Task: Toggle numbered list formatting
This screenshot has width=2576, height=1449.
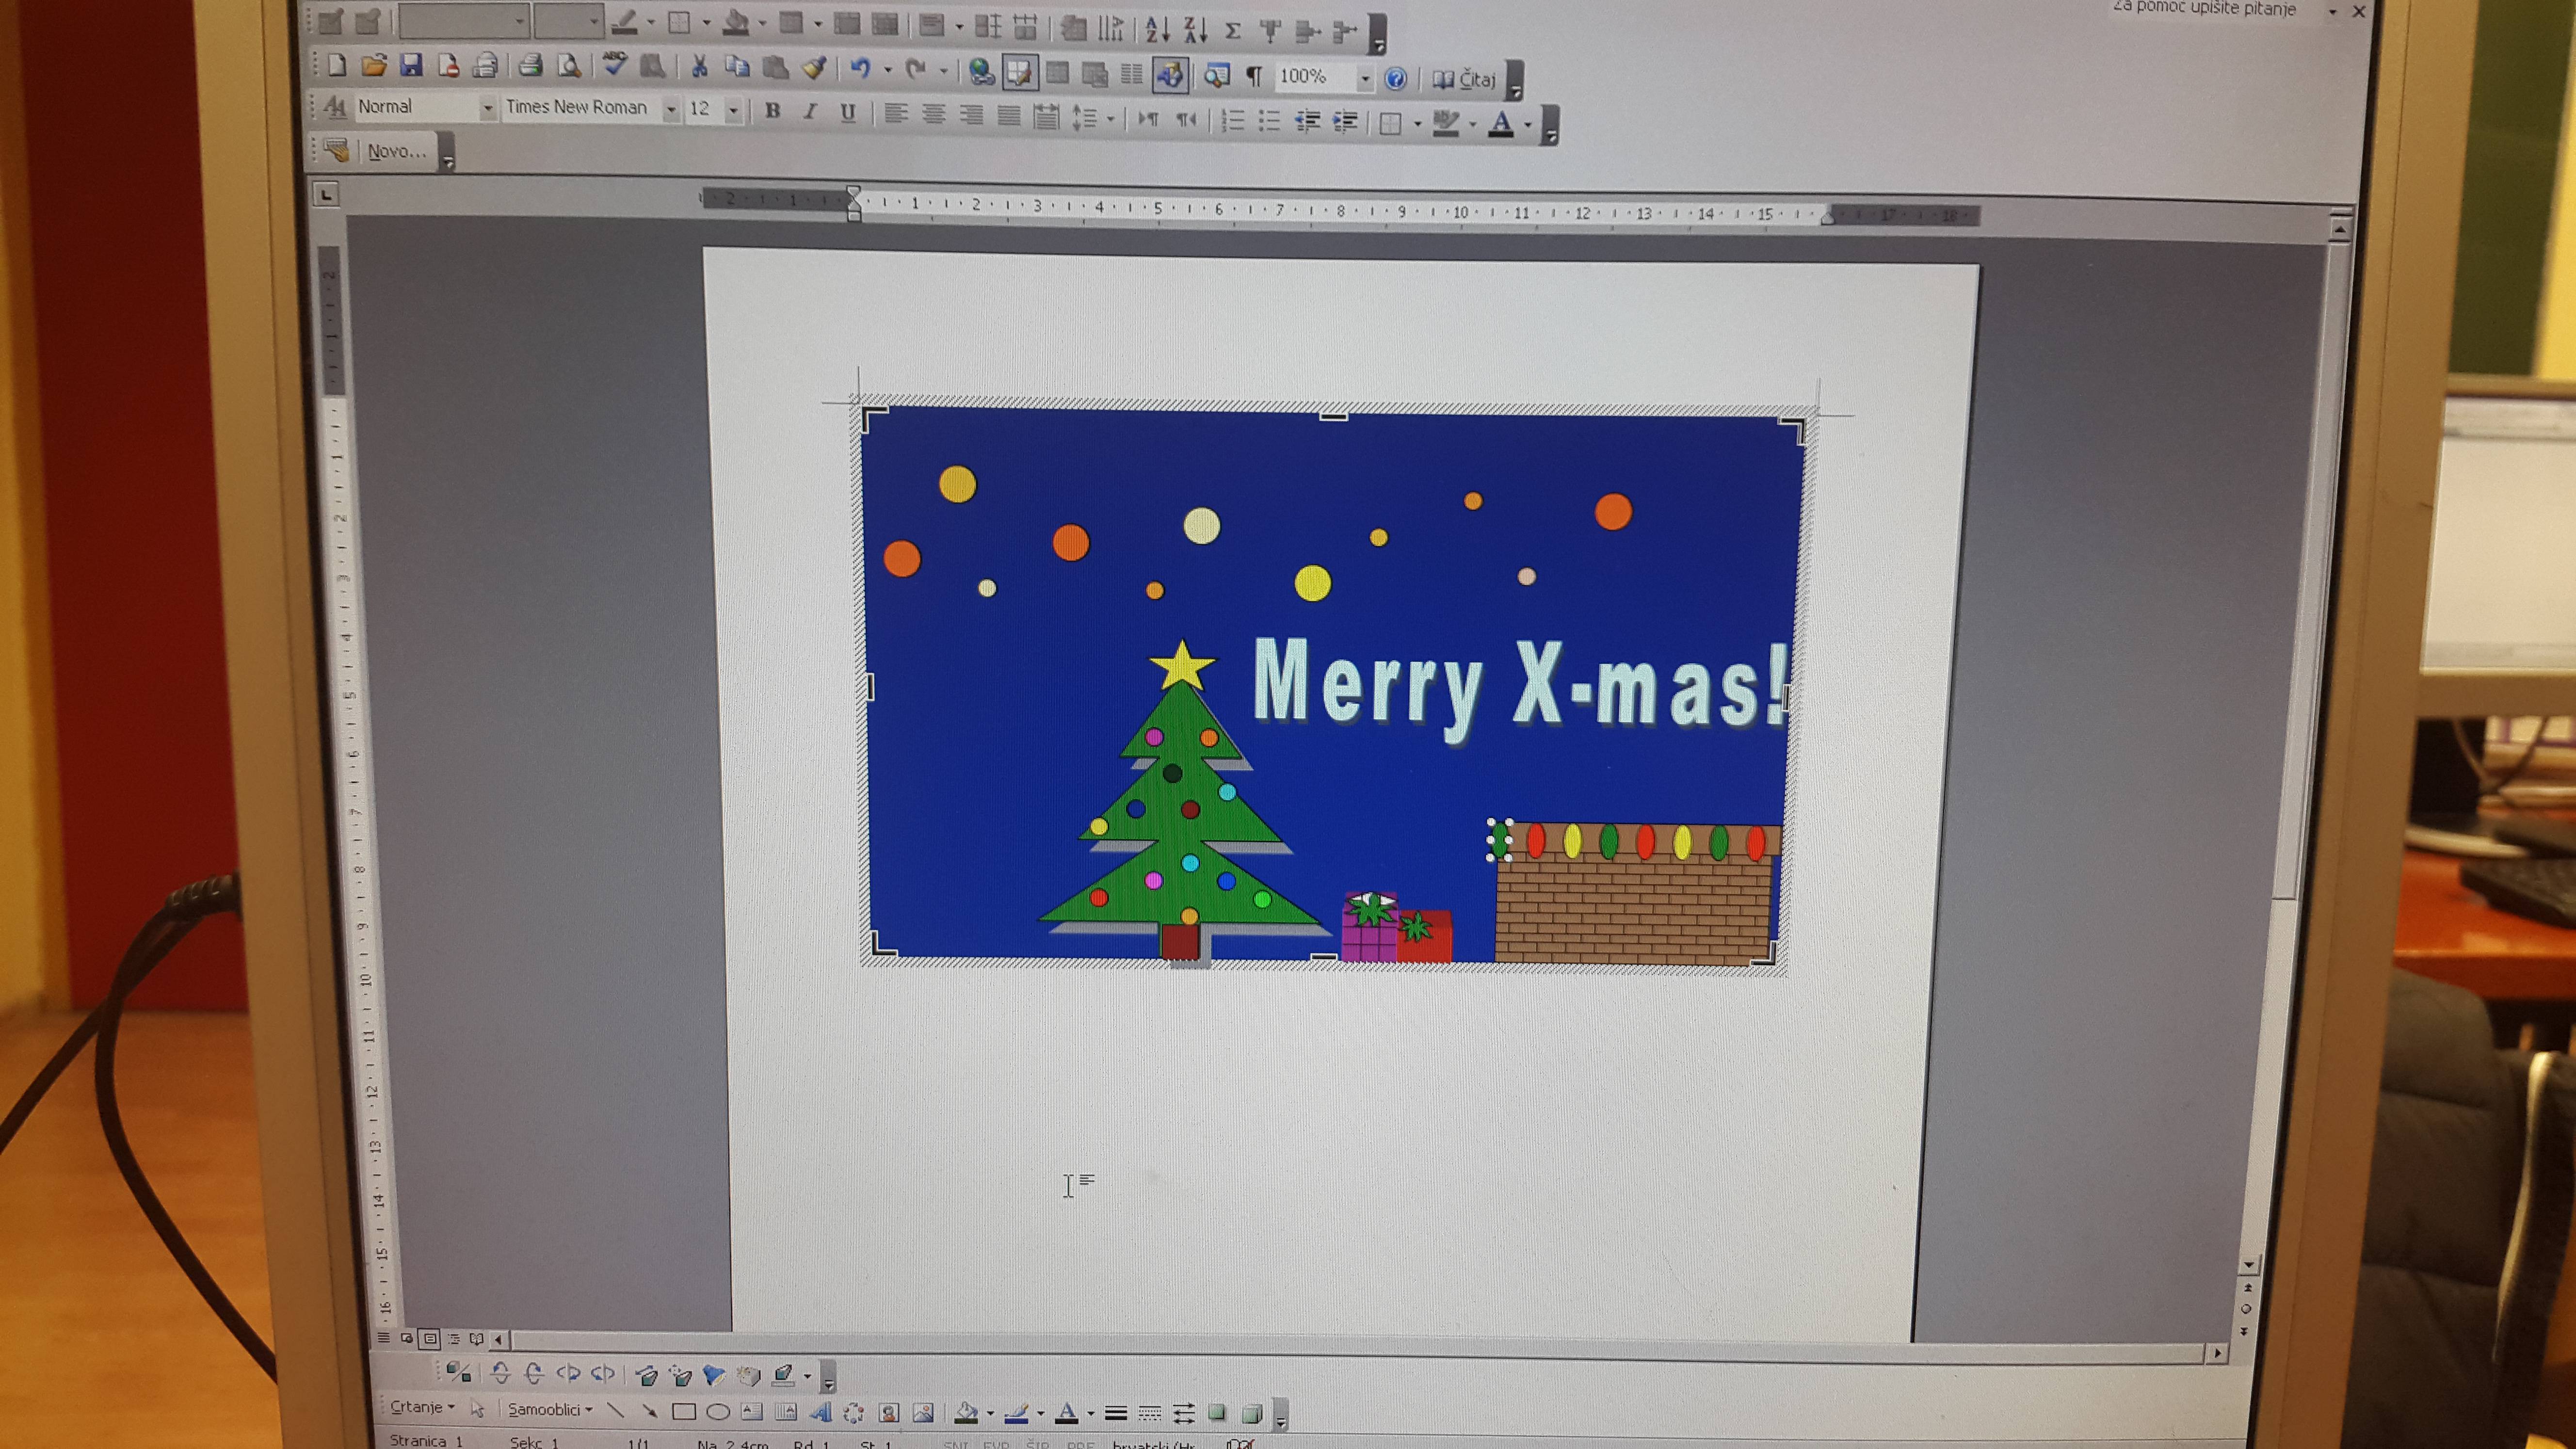Action: click(x=1233, y=121)
